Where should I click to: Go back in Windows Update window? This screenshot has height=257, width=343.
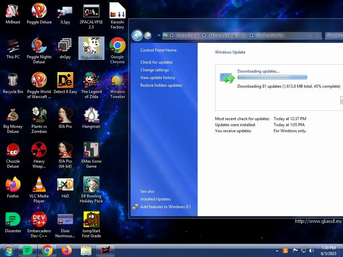tap(137, 35)
